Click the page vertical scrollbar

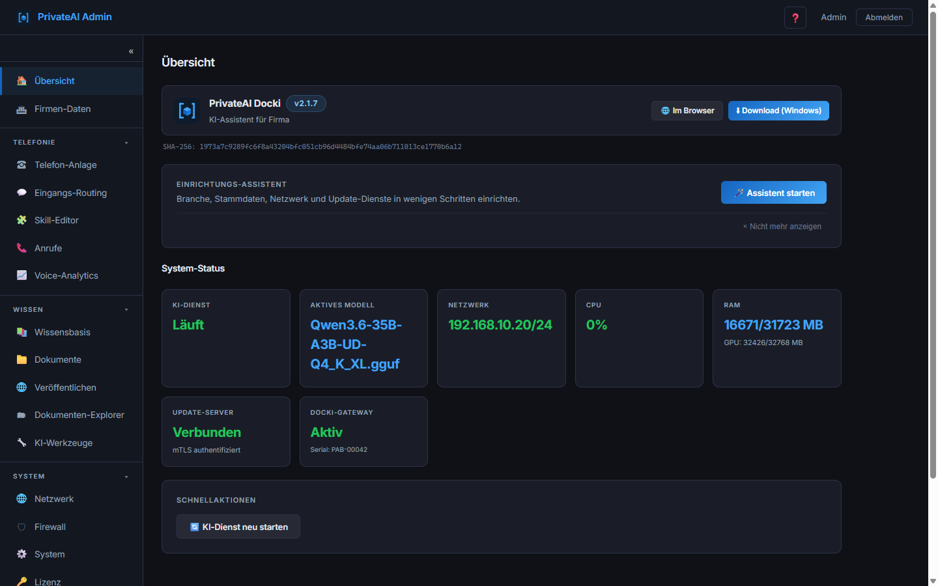pyautogui.click(x=933, y=244)
